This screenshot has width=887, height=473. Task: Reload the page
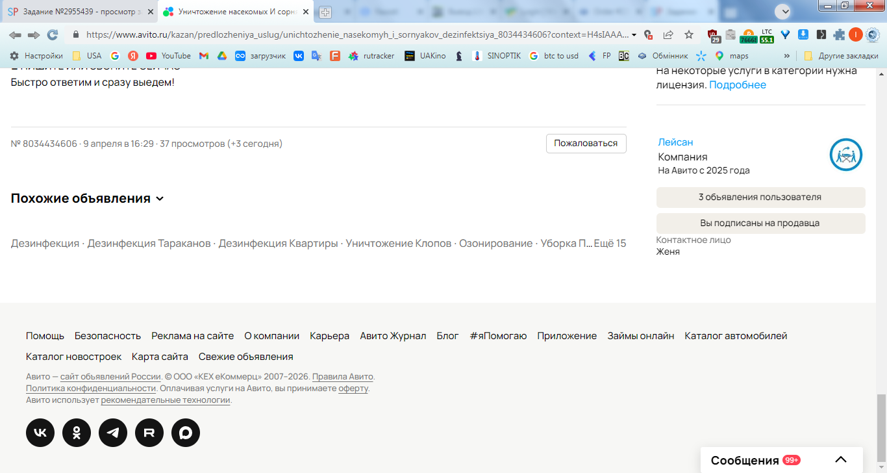(x=53, y=34)
